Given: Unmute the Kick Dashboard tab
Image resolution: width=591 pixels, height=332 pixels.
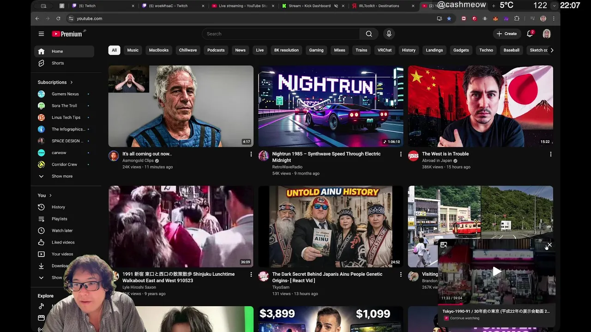Looking at the screenshot, I should (x=336, y=6).
